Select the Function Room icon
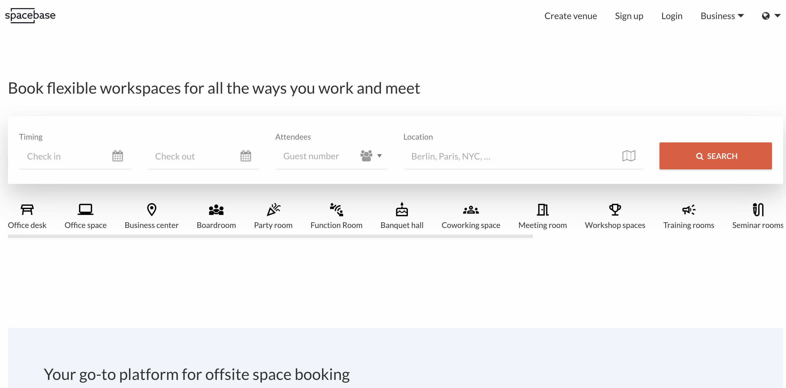Image resolution: width=786 pixels, height=388 pixels. 337,209
